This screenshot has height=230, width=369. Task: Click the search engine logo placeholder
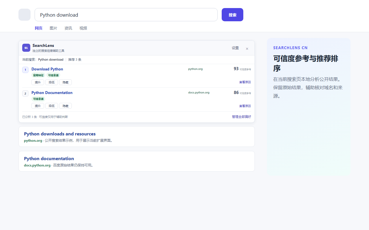[25, 15]
